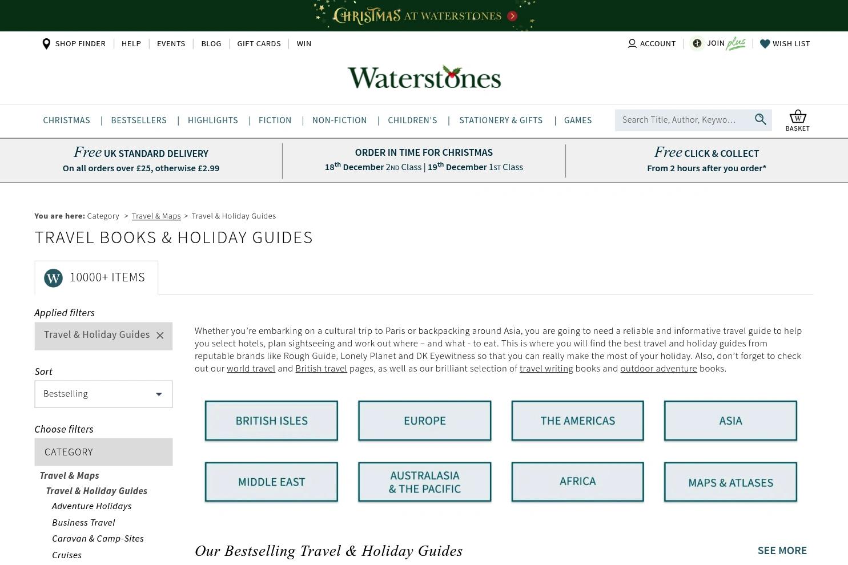
Task: Click the Wish List heart icon
Action: click(x=765, y=44)
